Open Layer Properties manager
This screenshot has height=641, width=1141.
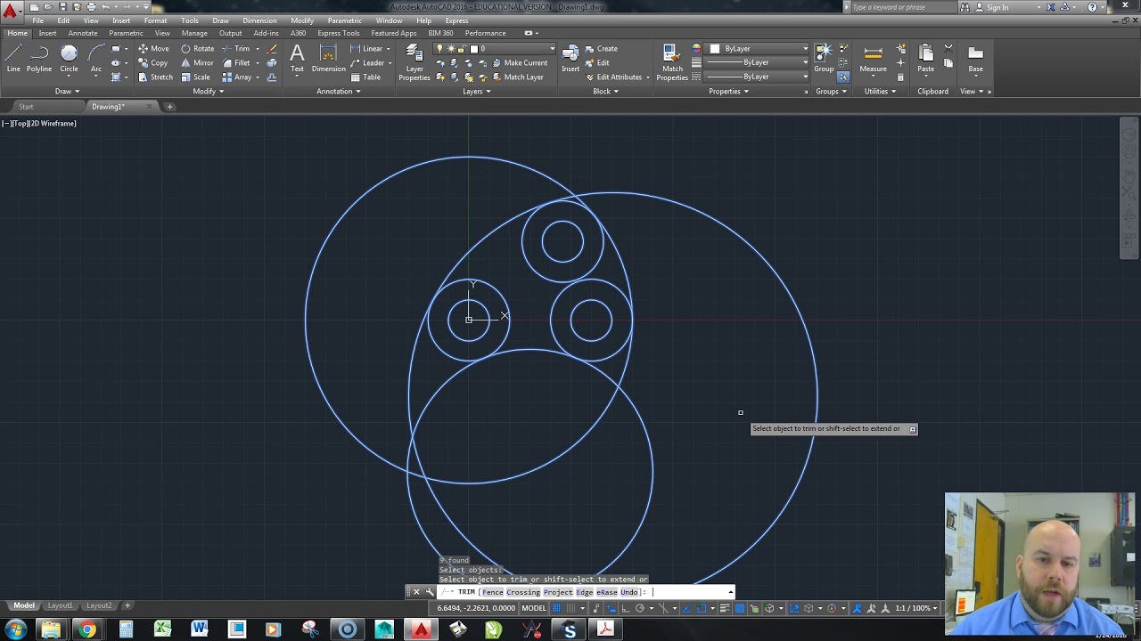(415, 61)
